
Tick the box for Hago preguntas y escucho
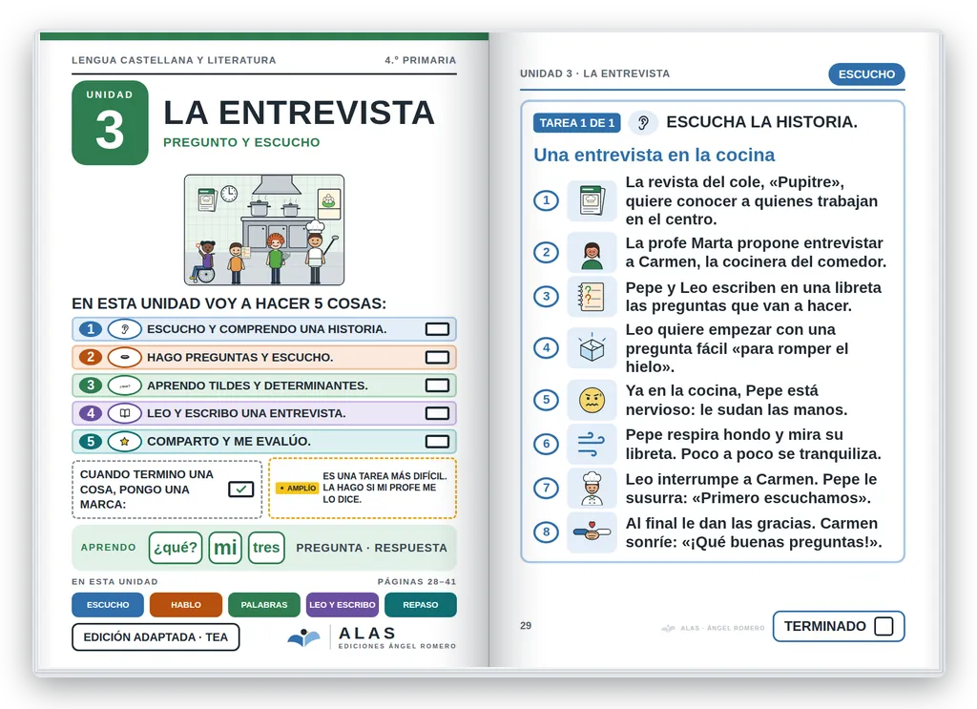point(437,357)
